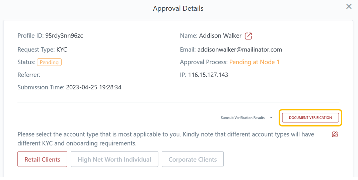
Task: Click the edit pencil icon beside account type prompt
Action: click(335, 134)
